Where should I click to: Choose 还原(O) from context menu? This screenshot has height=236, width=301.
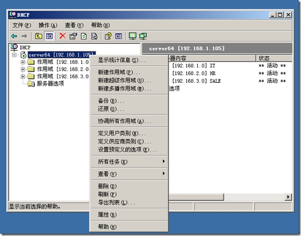coord(129,109)
